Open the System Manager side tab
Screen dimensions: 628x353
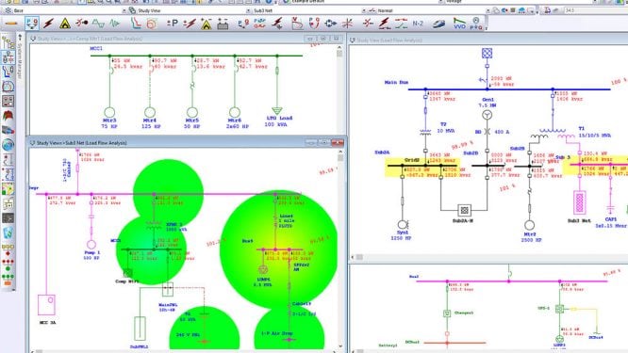coord(20,56)
